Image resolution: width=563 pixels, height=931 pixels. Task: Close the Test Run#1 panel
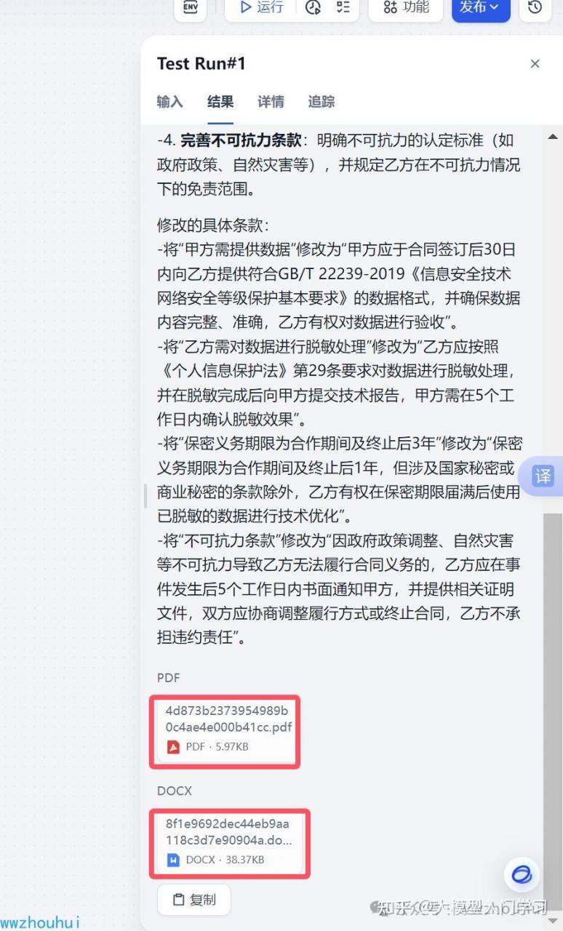[x=535, y=64]
